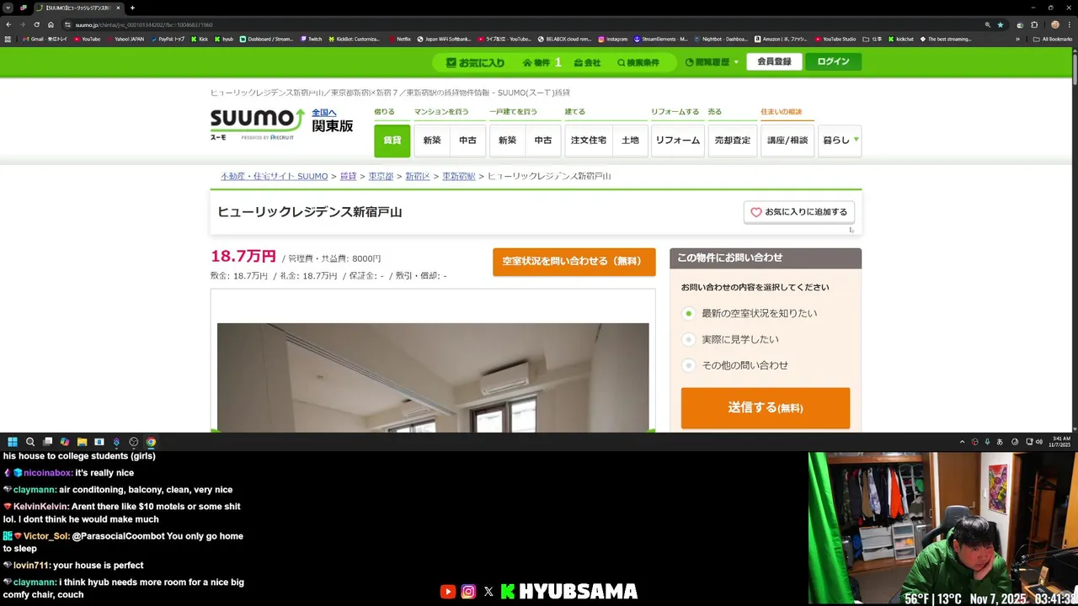
Task: Open the 注文住宅 tab
Action: [x=589, y=141]
